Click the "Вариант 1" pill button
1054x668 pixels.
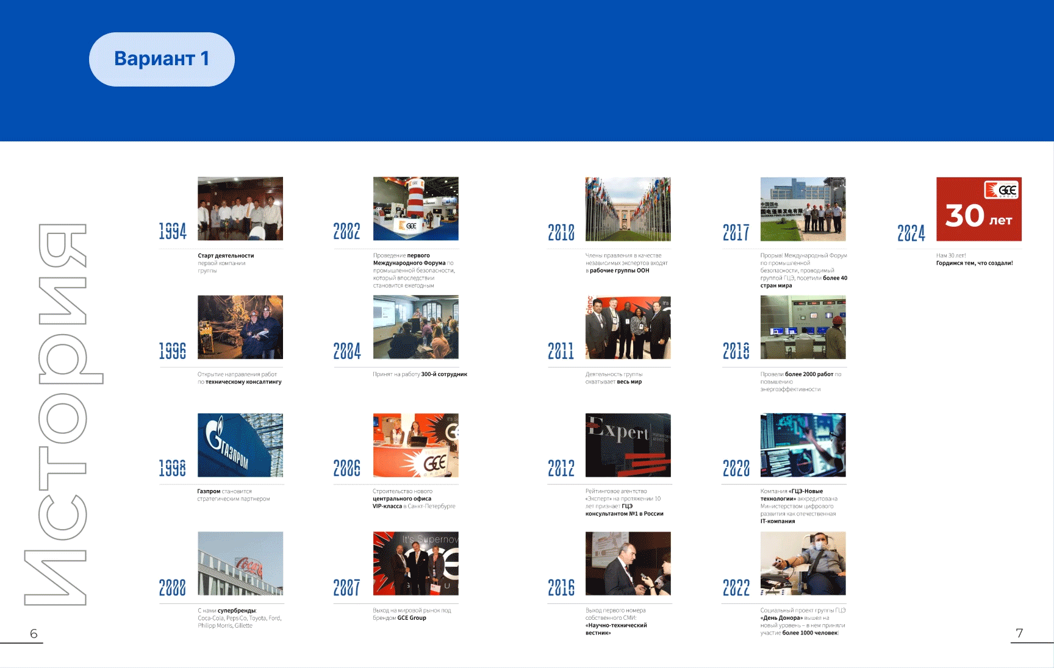coord(162,59)
